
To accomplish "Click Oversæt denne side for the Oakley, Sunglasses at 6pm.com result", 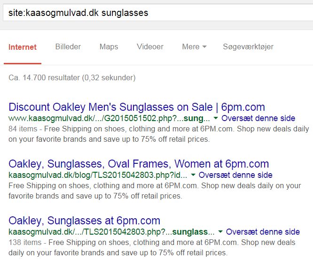I will [x=263, y=232].
